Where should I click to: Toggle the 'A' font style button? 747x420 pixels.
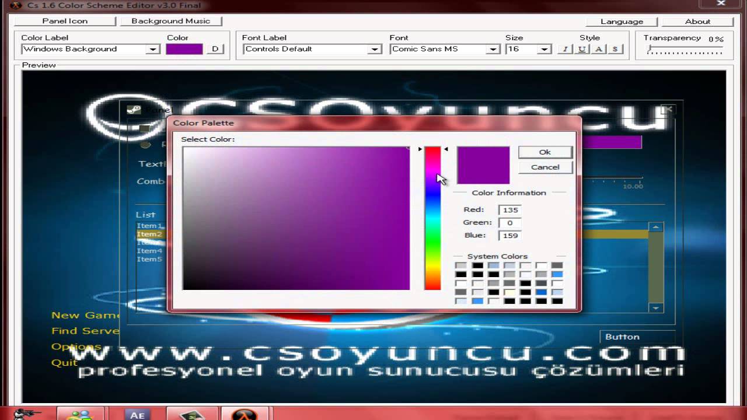(x=598, y=49)
